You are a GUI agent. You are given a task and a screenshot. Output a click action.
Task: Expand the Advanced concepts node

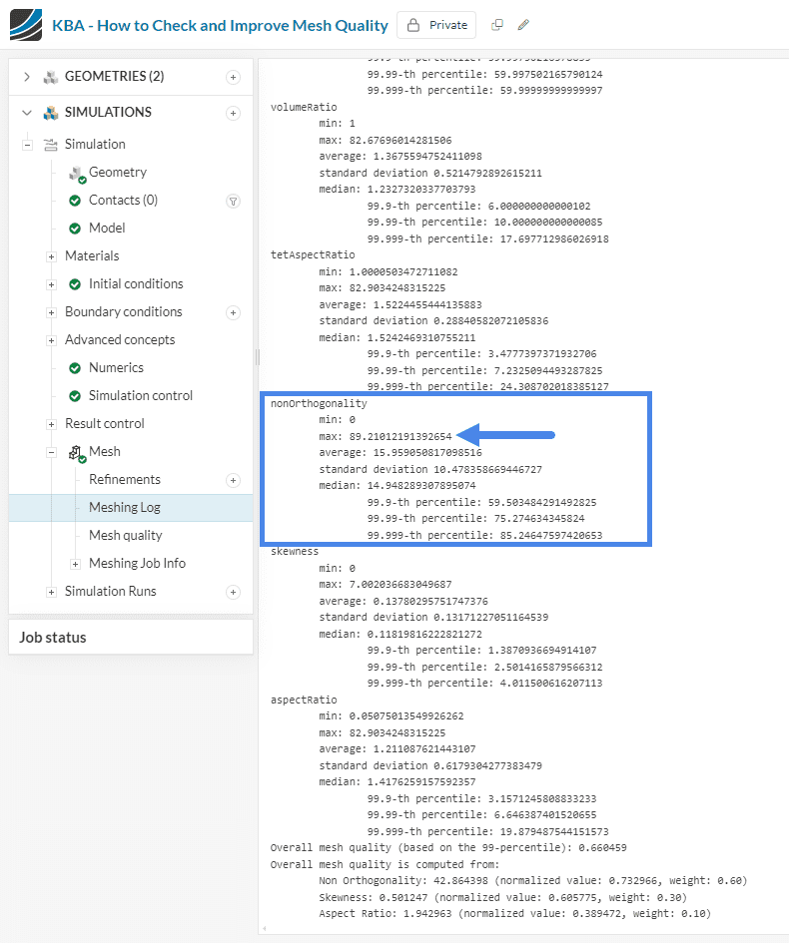[51, 340]
